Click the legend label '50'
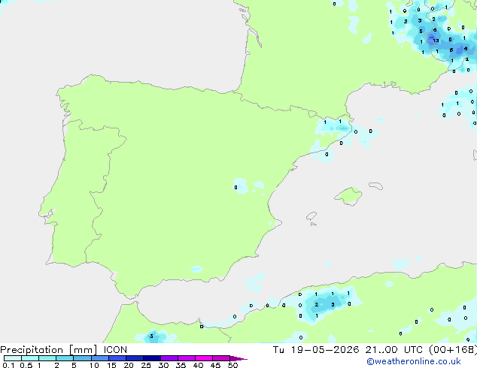 point(232,365)
